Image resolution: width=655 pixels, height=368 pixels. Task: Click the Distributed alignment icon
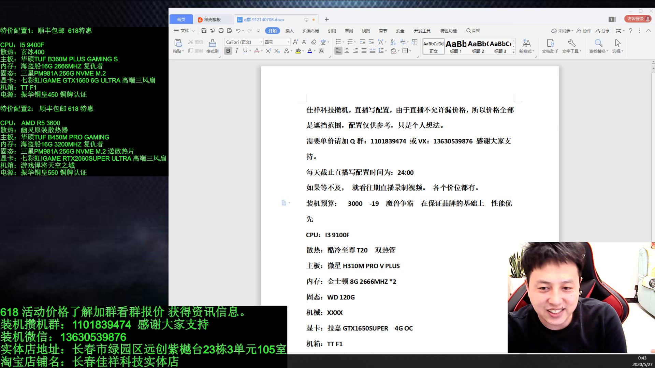point(373,51)
